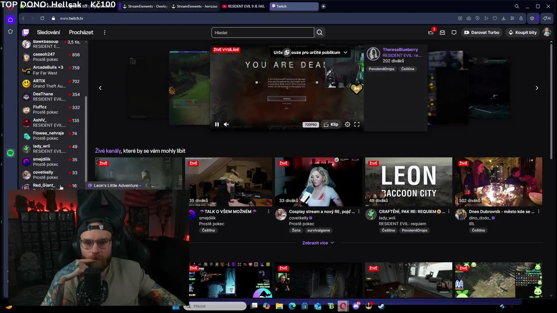This screenshot has height=313, width=557.
Task: Enter fullscreen on featured stream
Action: (357, 124)
